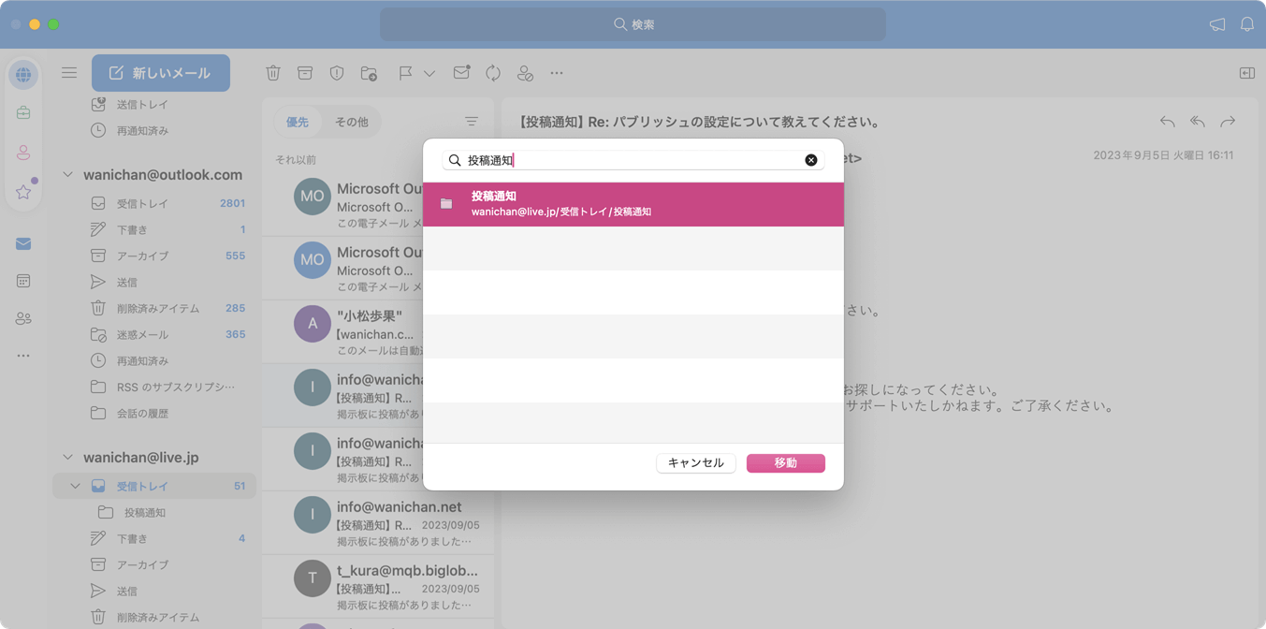Screen dimensions: 1266x629
Task: Click the Mark as unread envelope icon
Action: coord(461,73)
